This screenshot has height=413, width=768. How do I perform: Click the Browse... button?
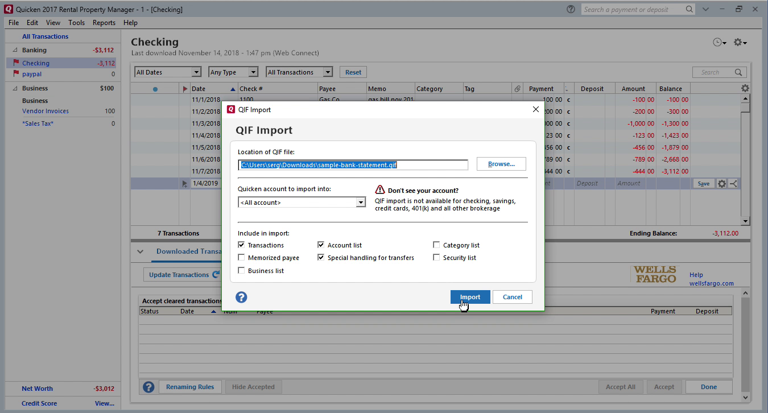click(x=501, y=164)
